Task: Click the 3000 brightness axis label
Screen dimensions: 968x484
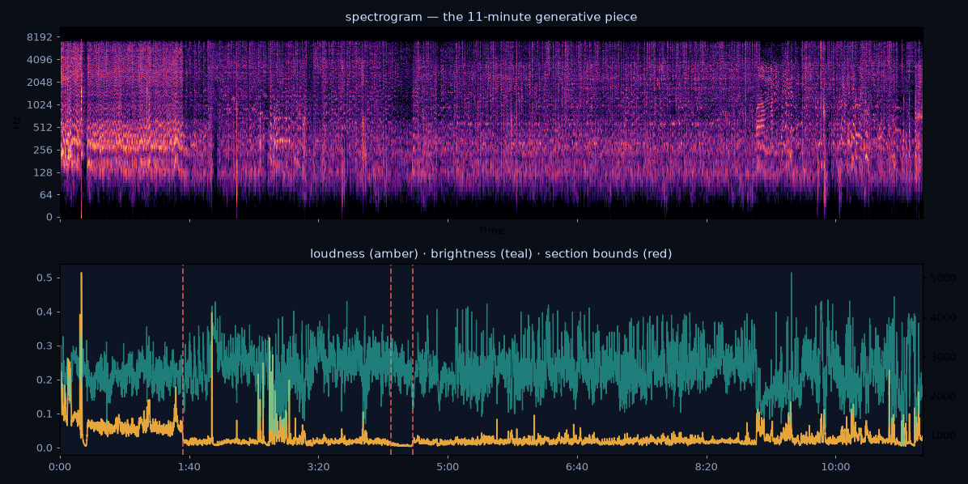Action: [x=942, y=357]
